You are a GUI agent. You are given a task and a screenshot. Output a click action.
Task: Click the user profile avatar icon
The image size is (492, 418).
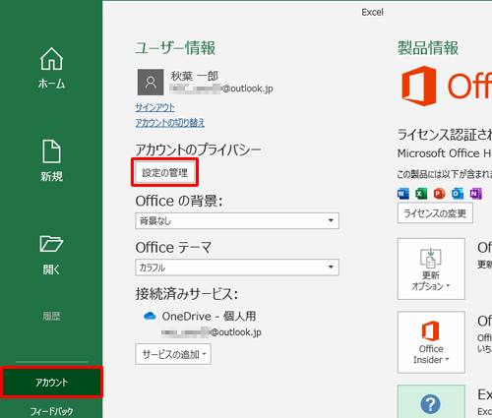point(151,82)
